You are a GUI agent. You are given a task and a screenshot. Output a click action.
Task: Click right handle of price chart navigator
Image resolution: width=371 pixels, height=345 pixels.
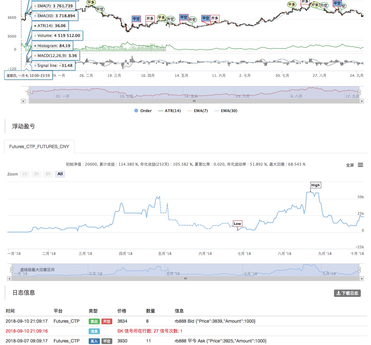[x=359, y=92]
